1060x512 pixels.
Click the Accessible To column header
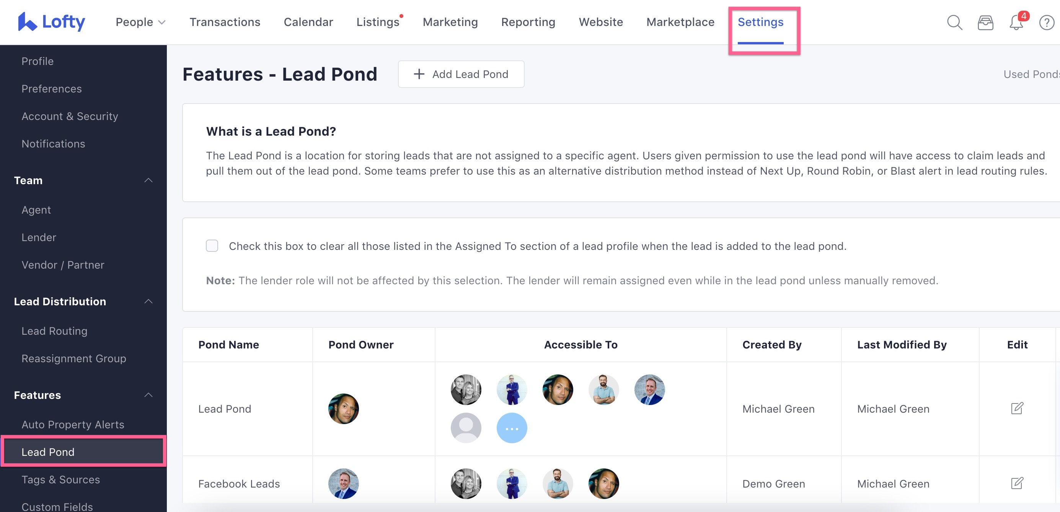click(x=581, y=344)
